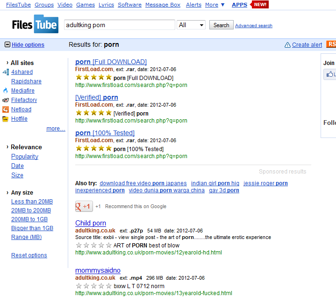Open the orange RSS feed icon
The height and width of the screenshot is (297, 336).
point(331,44)
